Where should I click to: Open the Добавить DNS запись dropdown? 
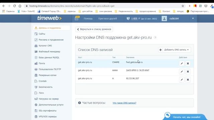tap(175, 50)
